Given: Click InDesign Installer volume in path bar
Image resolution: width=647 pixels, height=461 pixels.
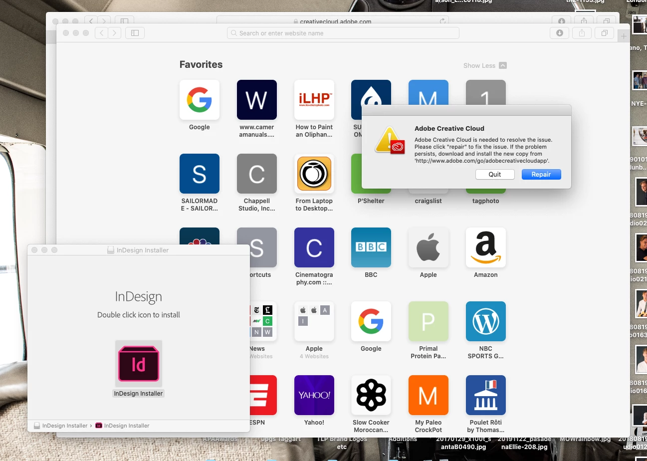Looking at the screenshot, I should (60, 426).
